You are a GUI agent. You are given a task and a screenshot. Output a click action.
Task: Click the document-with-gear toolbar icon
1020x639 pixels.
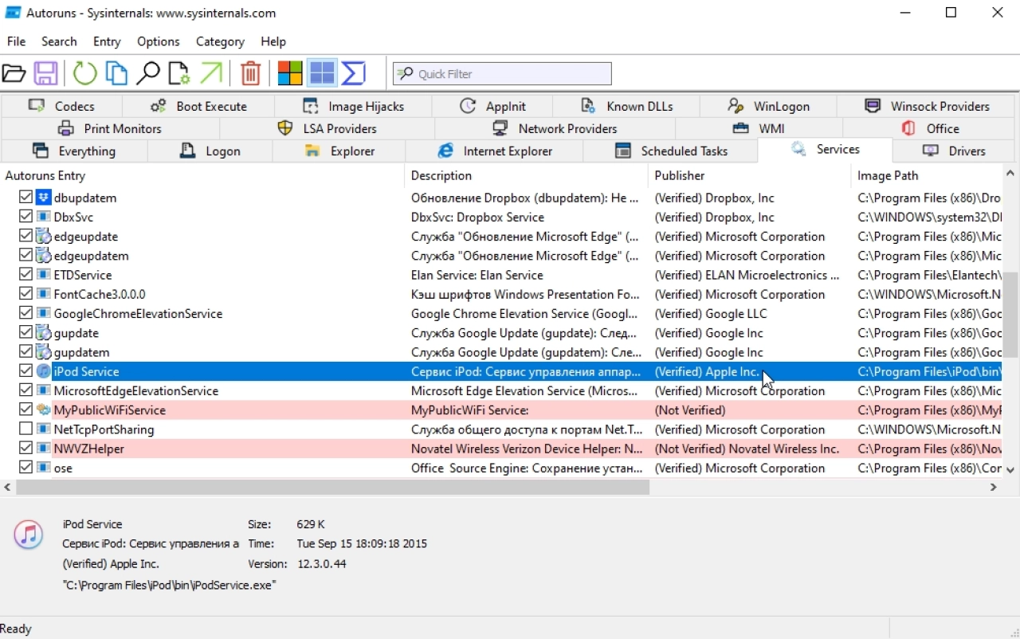[179, 73]
